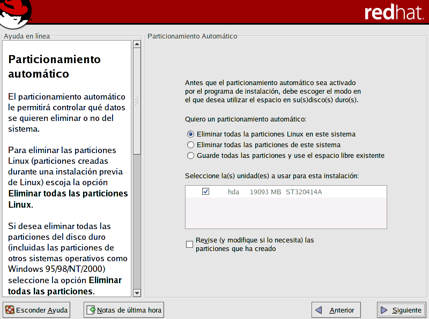Select Guarde todas las particiones radio option
Screen dimensions: 429x319
coord(190,156)
